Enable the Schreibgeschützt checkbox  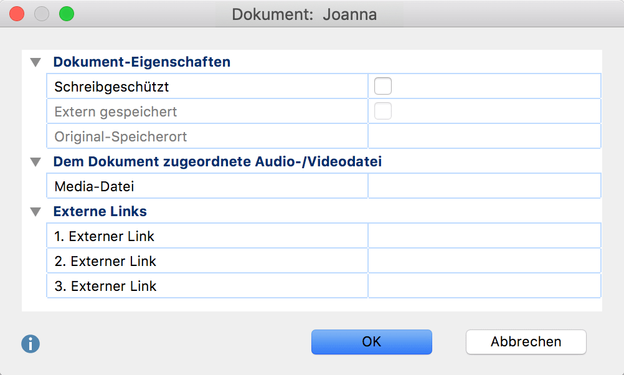pos(382,86)
